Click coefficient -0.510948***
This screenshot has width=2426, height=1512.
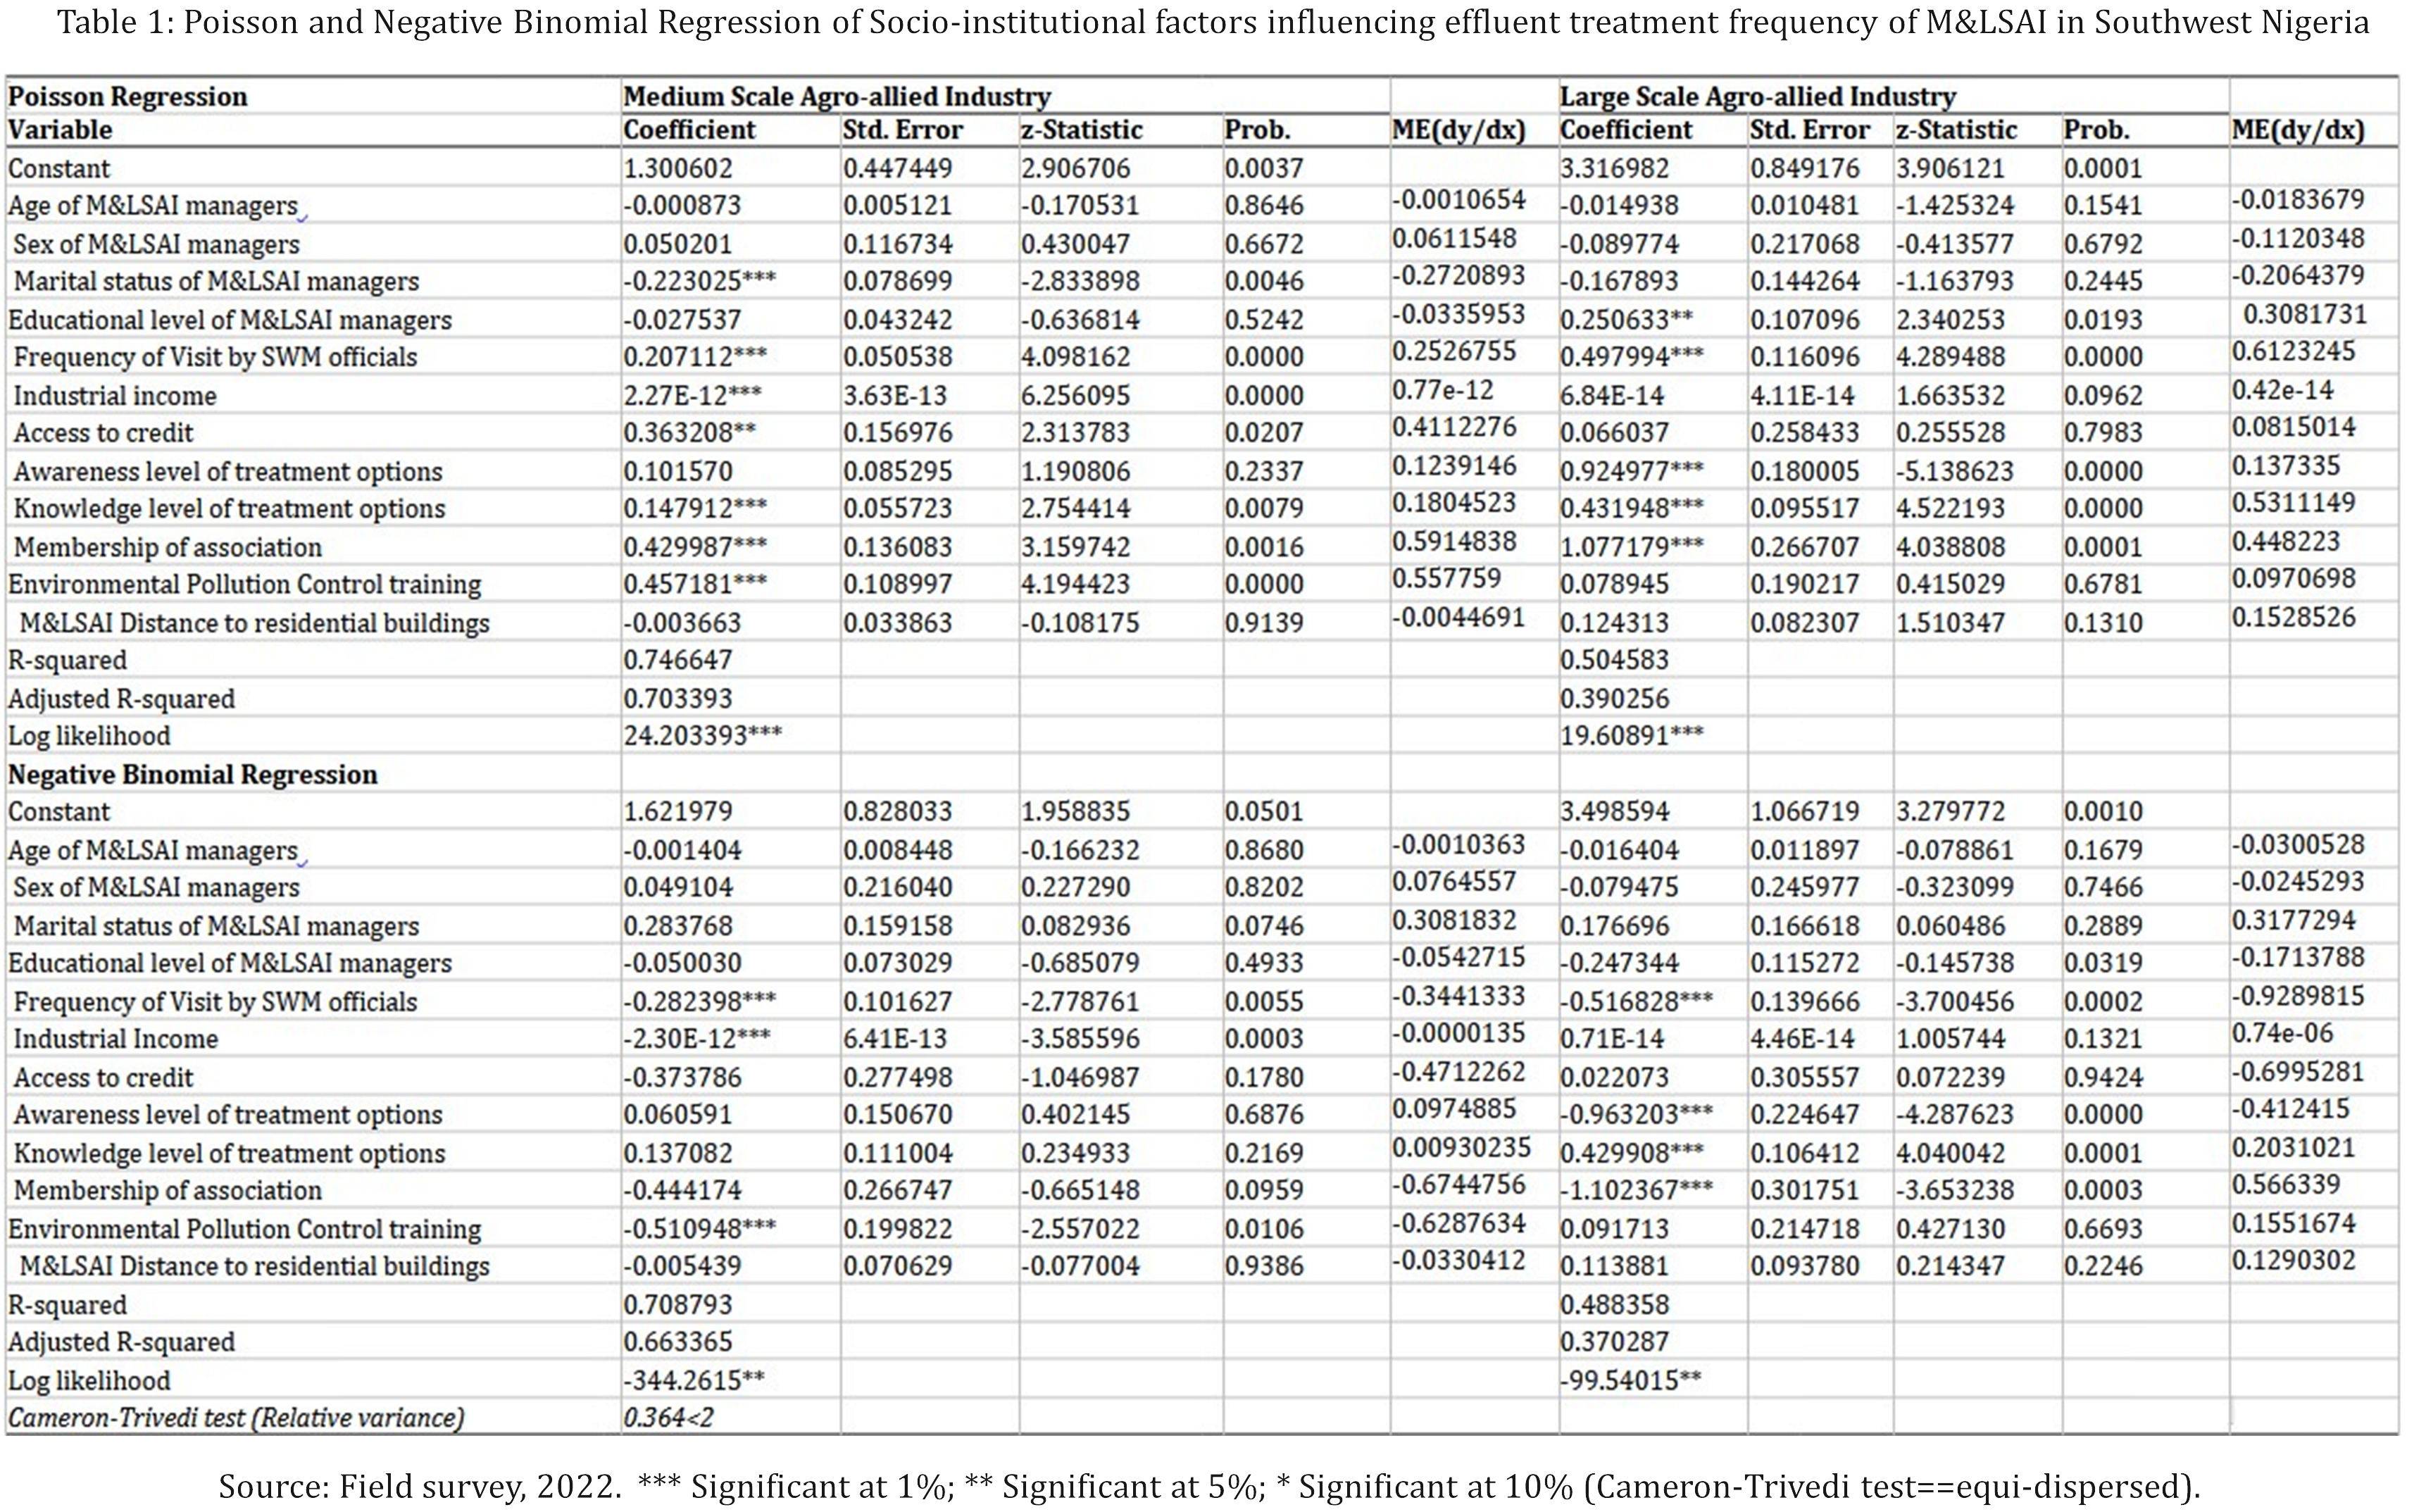[x=700, y=1229]
